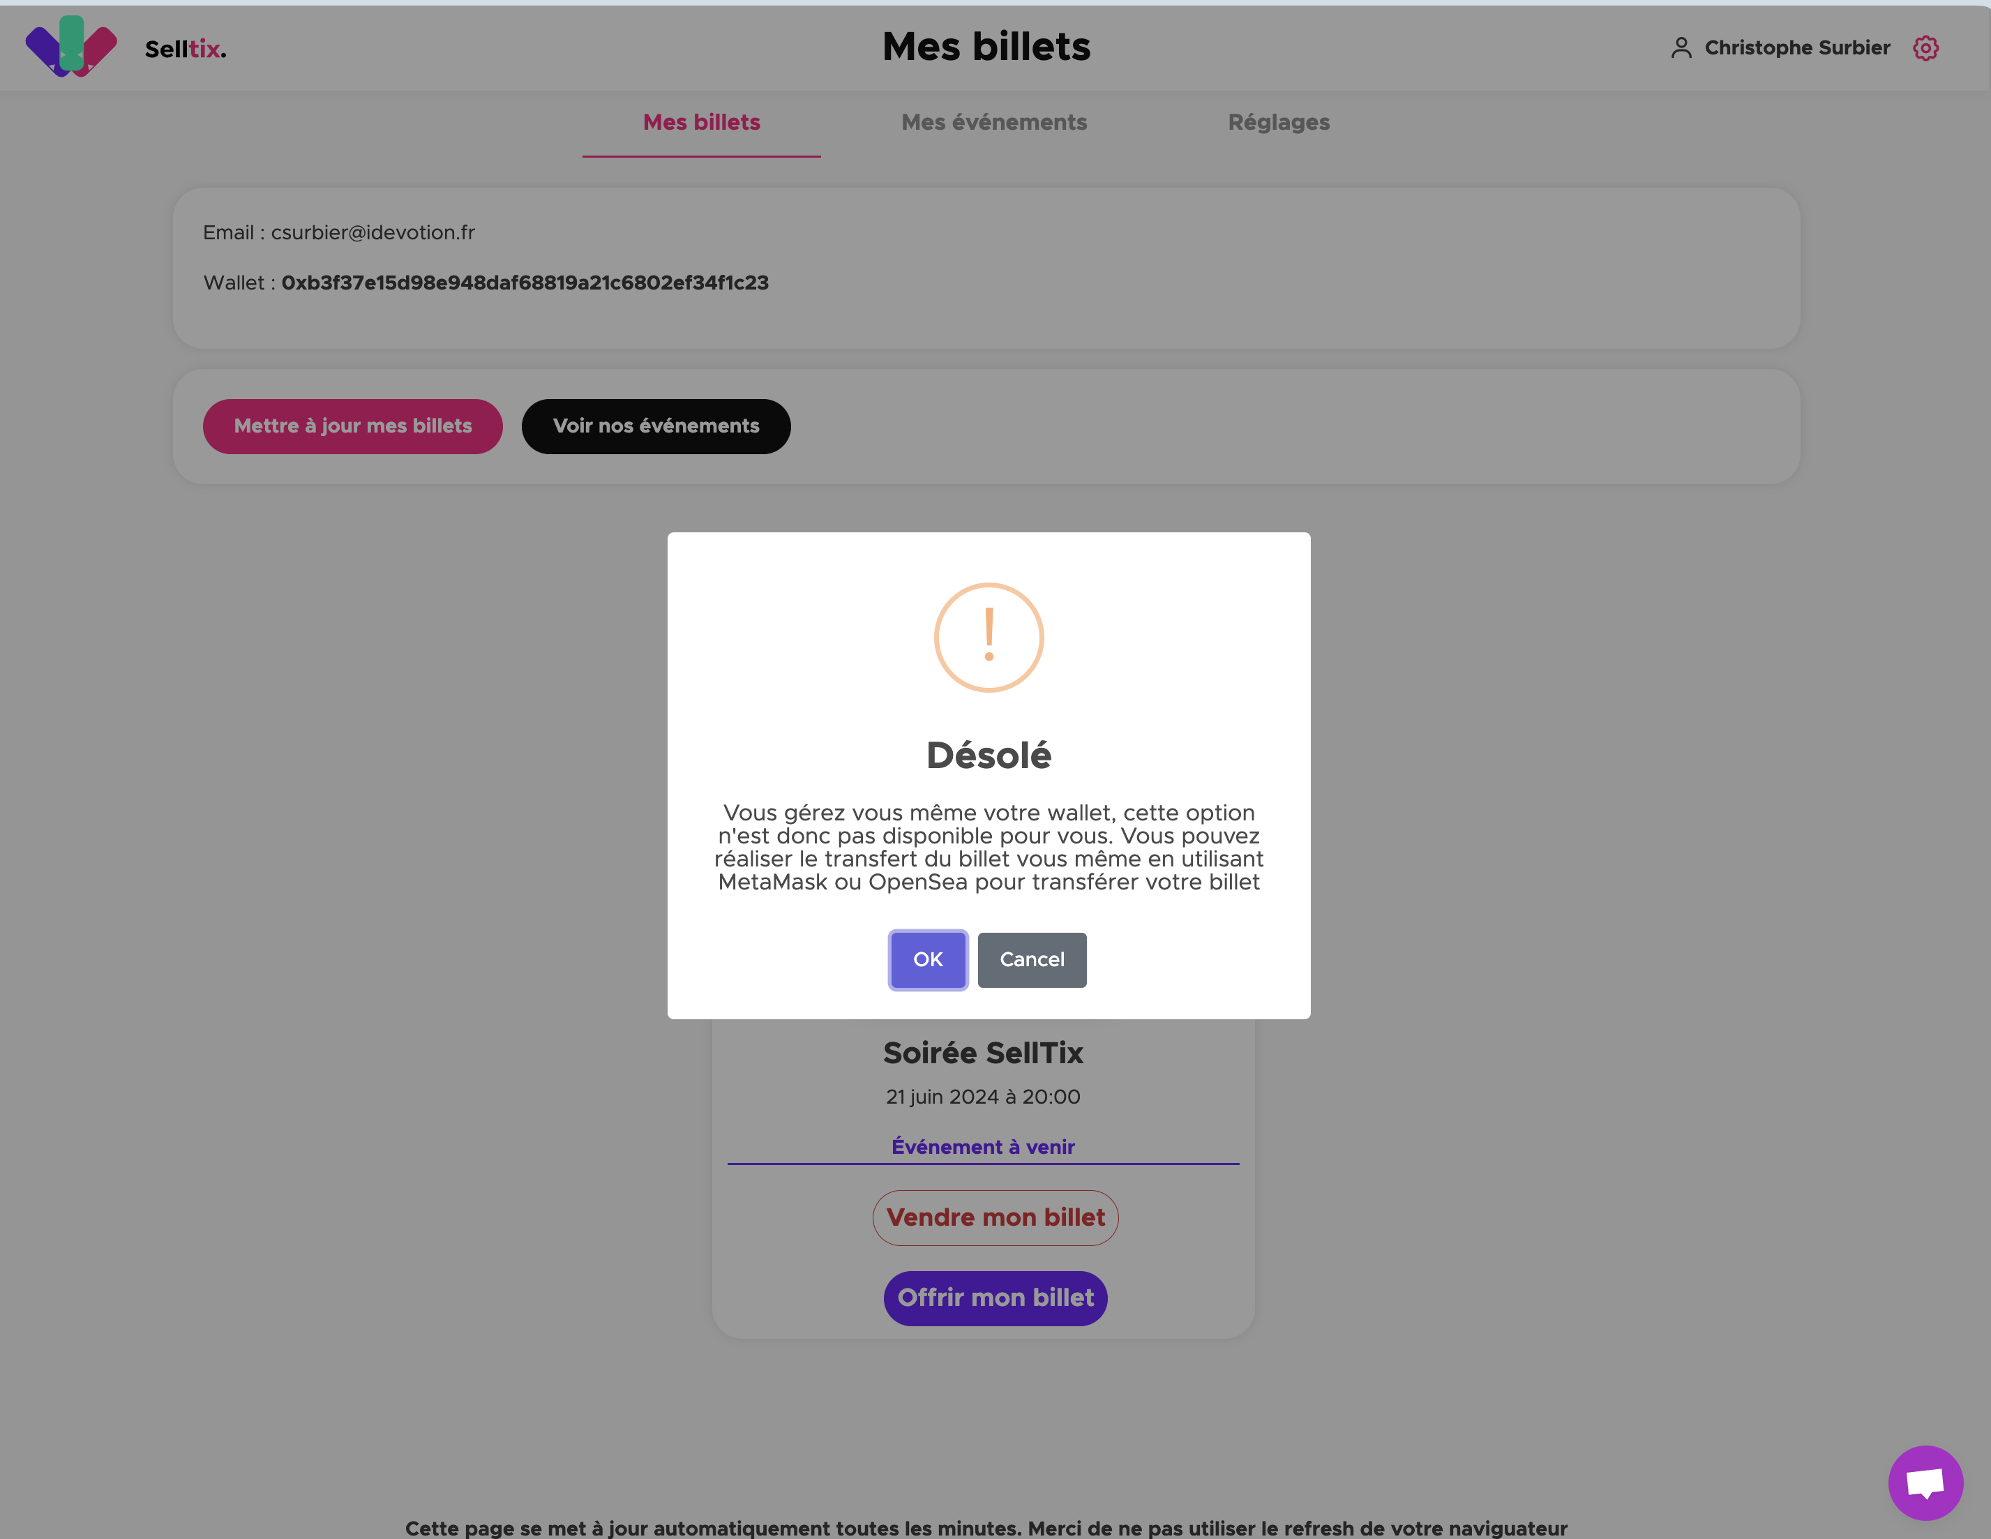1991x1539 pixels.
Task: Click the Soirée SellTix event title
Action: [x=983, y=1053]
